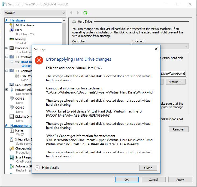The width and height of the screenshot is (197, 187).
Task: Select the Memory item in tree
Action: pos(20,39)
